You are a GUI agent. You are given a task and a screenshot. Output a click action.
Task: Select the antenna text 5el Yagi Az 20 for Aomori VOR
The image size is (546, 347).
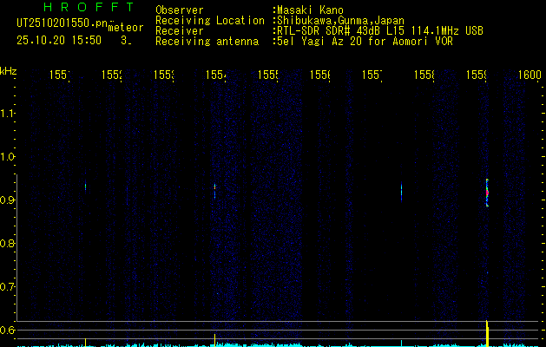(365, 42)
